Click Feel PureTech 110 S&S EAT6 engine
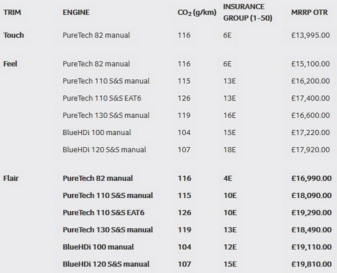Viewport: 337px width, 273px height. 102,98
